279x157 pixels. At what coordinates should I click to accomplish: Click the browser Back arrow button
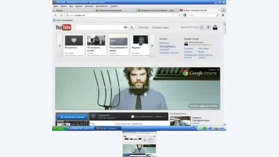[55, 15]
